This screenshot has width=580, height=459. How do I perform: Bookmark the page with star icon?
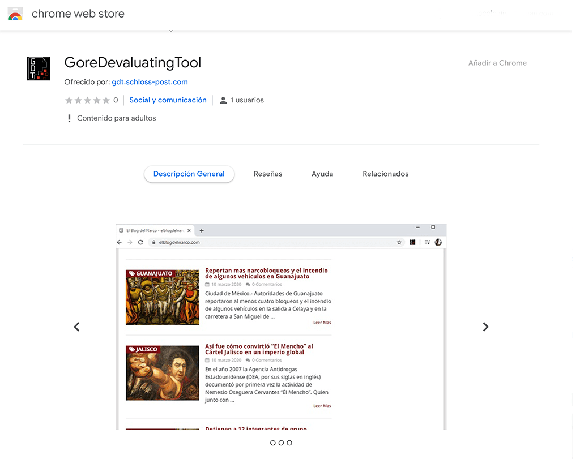point(399,242)
